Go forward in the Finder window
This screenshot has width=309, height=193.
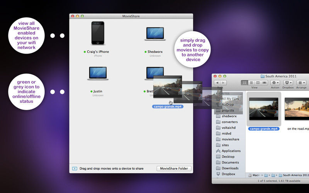tap(224, 83)
